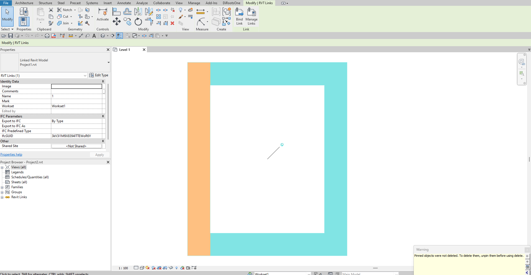Viewport: 531px width, 275px height.
Task: Click the Offset tool icon
Action: [x=127, y=12]
